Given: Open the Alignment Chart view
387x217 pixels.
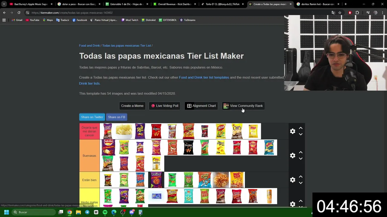Looking at the screenshot, I should click(x=201, y=106).
